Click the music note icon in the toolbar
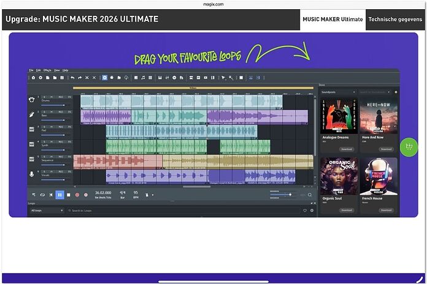Viewport: 427px width, 284px height. (x=143, y=78)
